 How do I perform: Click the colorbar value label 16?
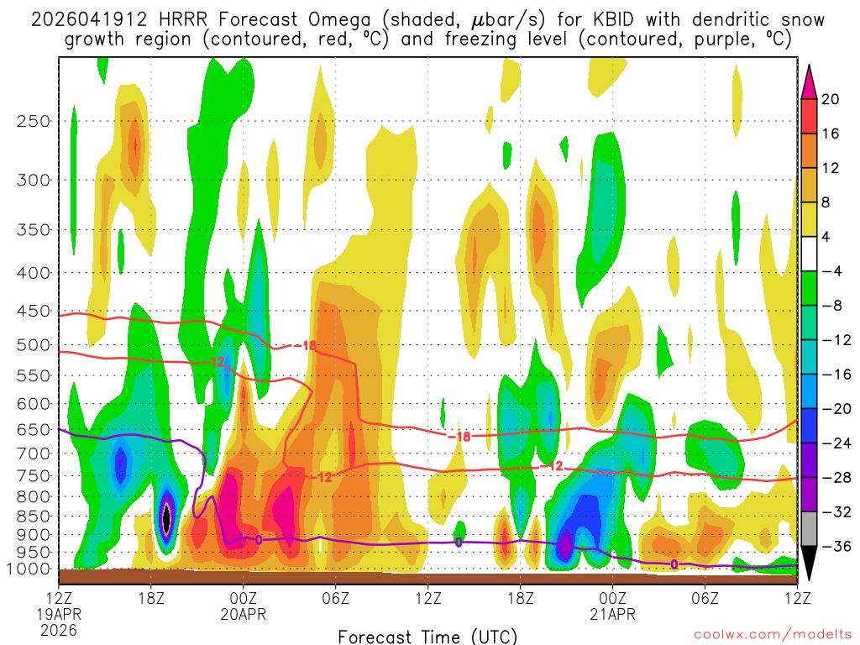(831, 134)
